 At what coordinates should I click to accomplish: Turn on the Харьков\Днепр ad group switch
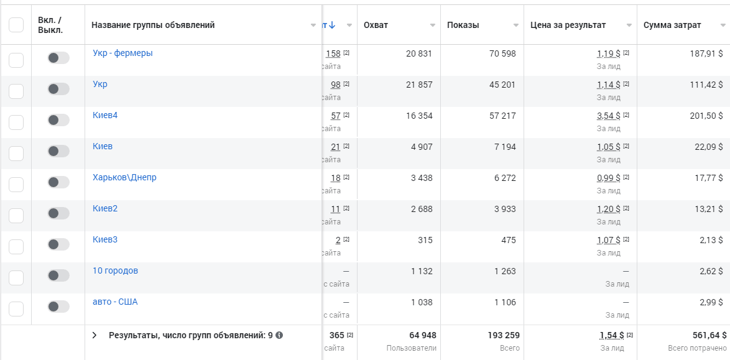[58, 182]
